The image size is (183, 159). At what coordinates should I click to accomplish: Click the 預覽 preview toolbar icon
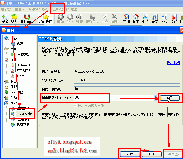(79, 19)
